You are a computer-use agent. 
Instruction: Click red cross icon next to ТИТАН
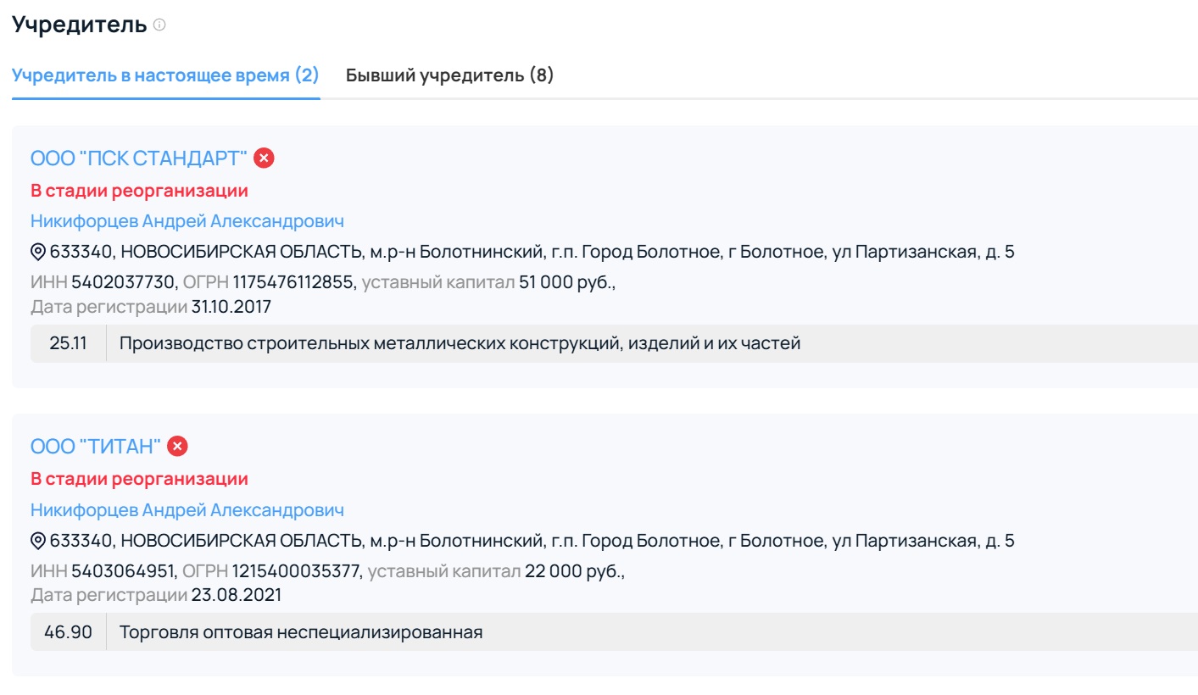(177, 446)
